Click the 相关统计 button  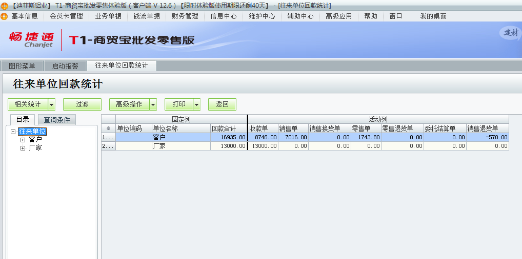pos(28,104)
